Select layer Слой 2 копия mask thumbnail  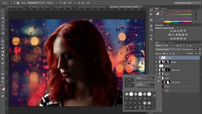point(168,82)
